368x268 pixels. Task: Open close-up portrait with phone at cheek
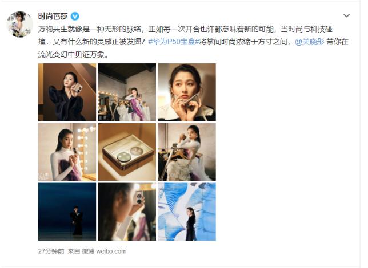pos(187,92)
